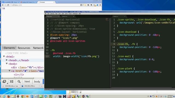
Task: Select the file tab in Sublime right pane
Action: pos(119,17)
